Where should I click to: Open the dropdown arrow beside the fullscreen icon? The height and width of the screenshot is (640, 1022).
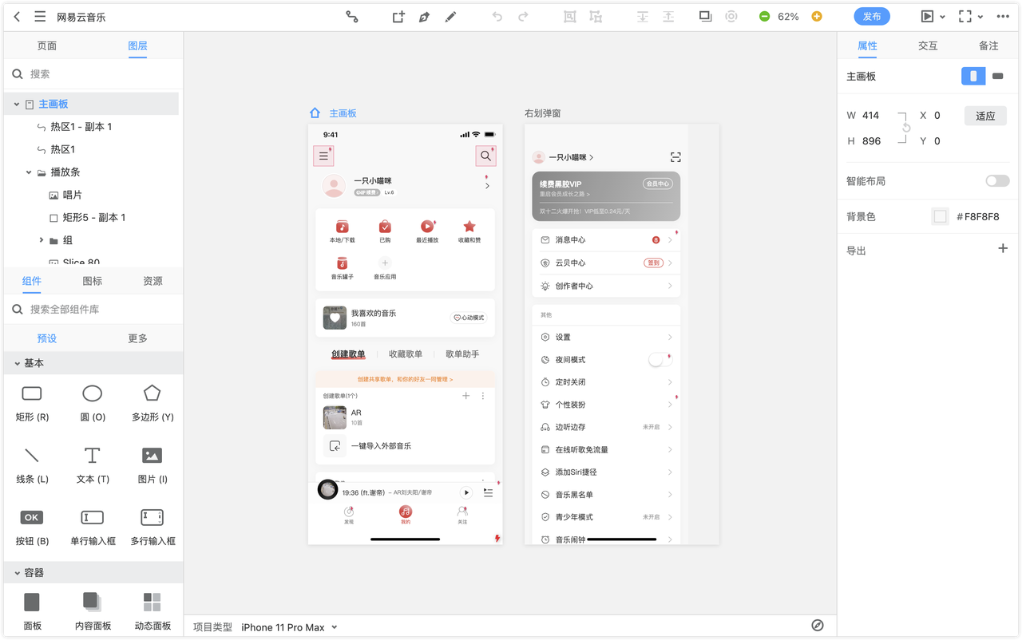click(980, 17)
